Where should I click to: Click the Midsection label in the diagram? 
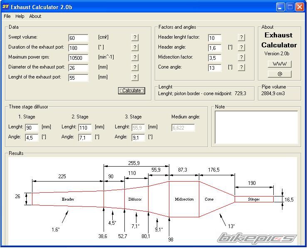[x=184, y=199]
